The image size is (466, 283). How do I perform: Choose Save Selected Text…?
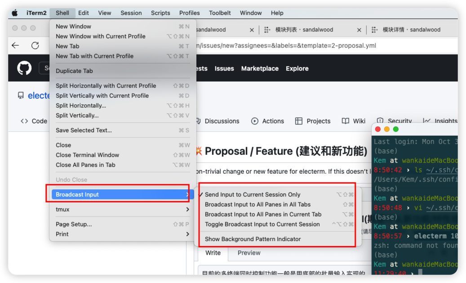tap(122, 130)
